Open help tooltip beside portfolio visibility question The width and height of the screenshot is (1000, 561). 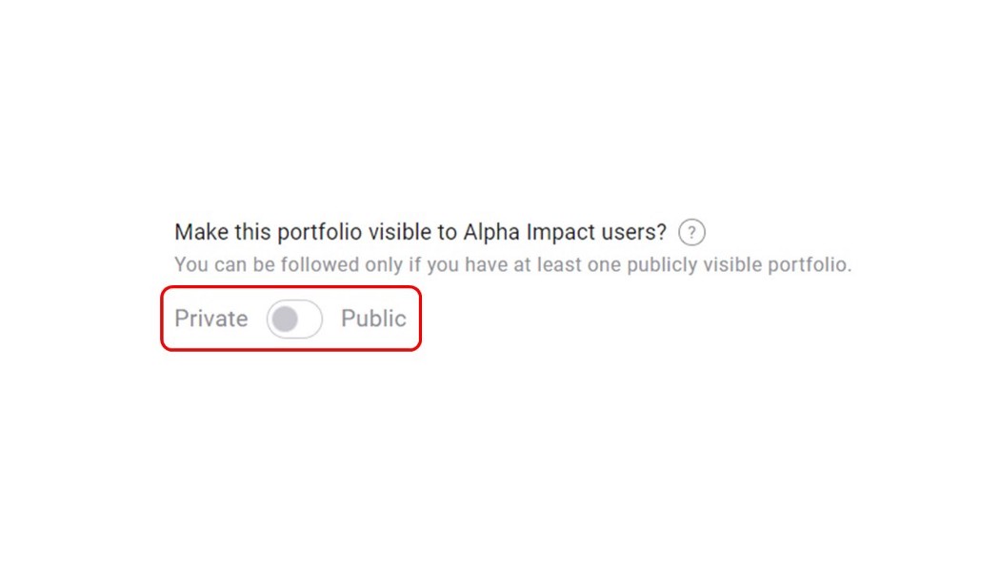[691, 232]
